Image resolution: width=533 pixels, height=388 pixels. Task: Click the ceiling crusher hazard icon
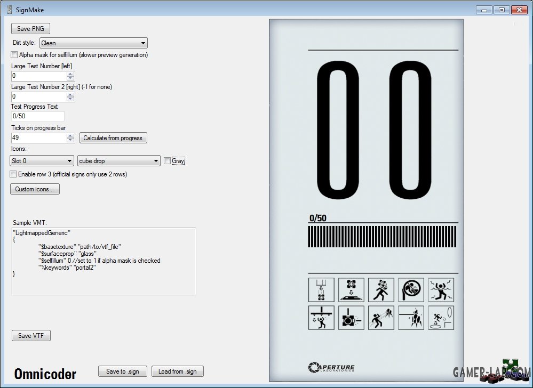pyautogui.click(x=321, y=318)
